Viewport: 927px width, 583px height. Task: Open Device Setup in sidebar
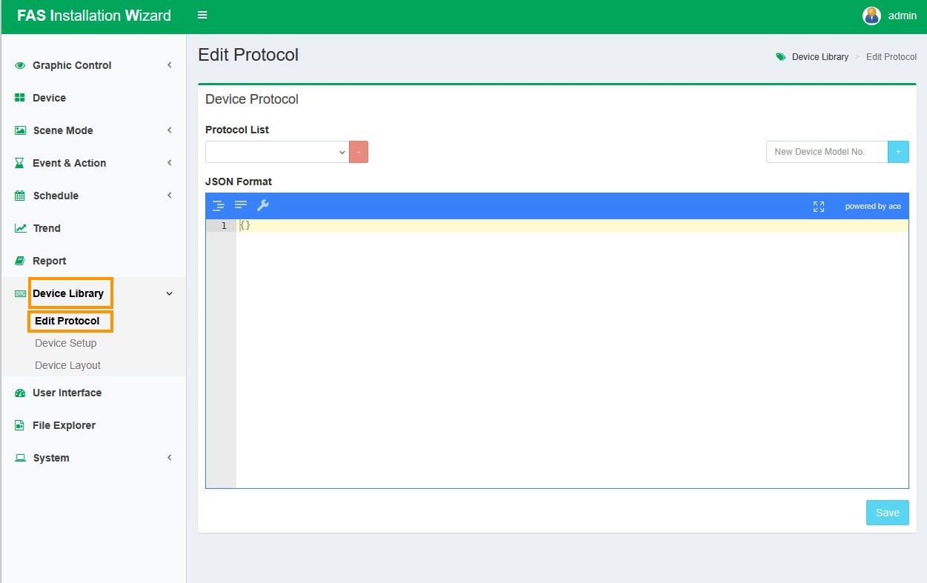[x=65, y=343]
